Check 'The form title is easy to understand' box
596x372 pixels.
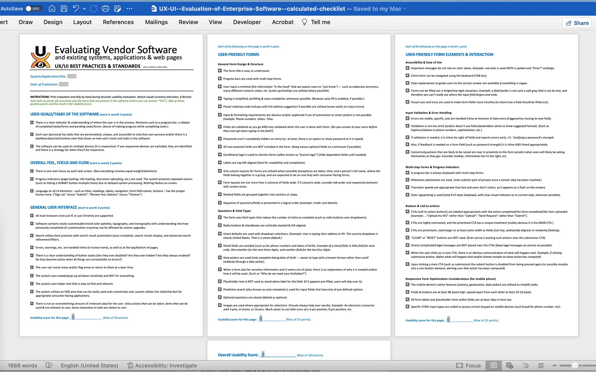click(x=220, y=71)
